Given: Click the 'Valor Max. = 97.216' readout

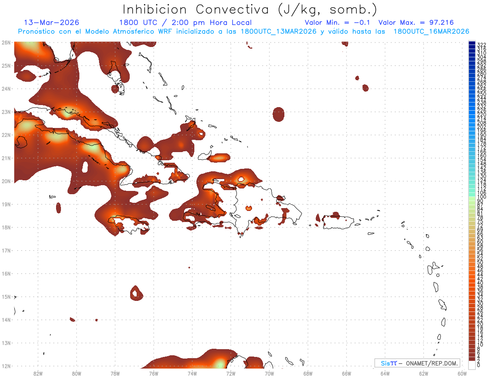Looking at the screenshot, I should pyautogui.click(x=416, y=22).
